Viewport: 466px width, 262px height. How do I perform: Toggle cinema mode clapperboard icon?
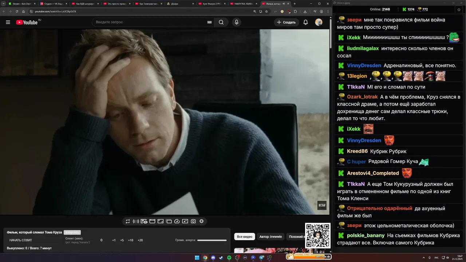[x=152, y=221]
